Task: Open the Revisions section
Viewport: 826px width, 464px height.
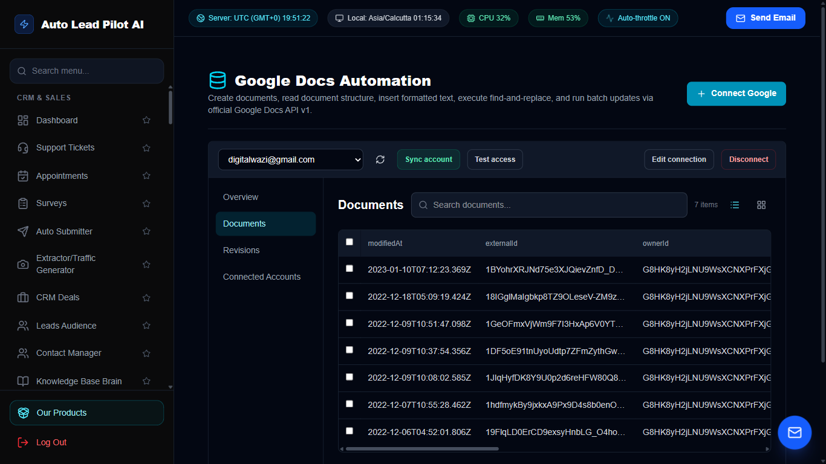Action: pyautogui.click(x=265, y=250)
